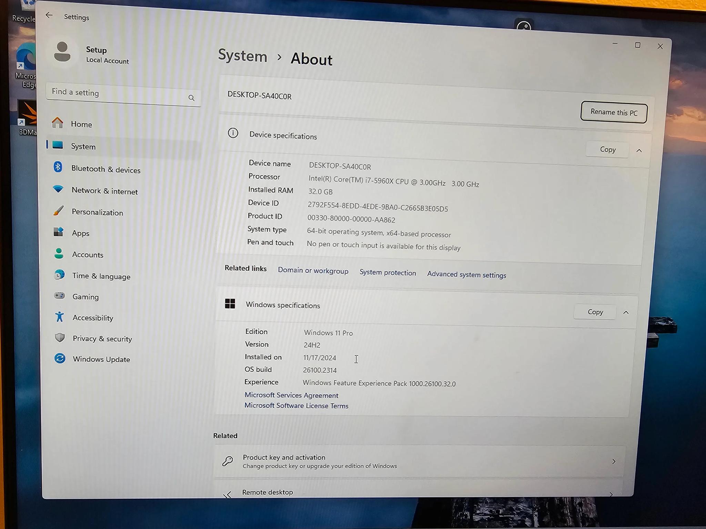Open Network & internet settings

[x=123, y=190]
